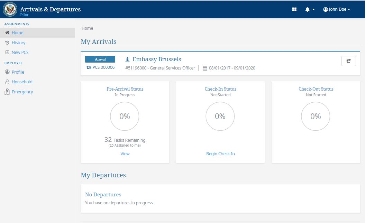
Task: Open the apps grid icon
Action: pyautogui.click(x=294, y=9)
